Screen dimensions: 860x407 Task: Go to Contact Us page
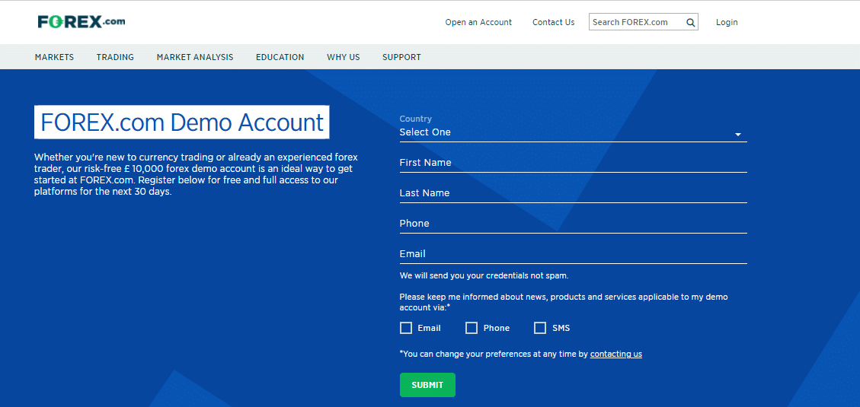tap(554, 23)
